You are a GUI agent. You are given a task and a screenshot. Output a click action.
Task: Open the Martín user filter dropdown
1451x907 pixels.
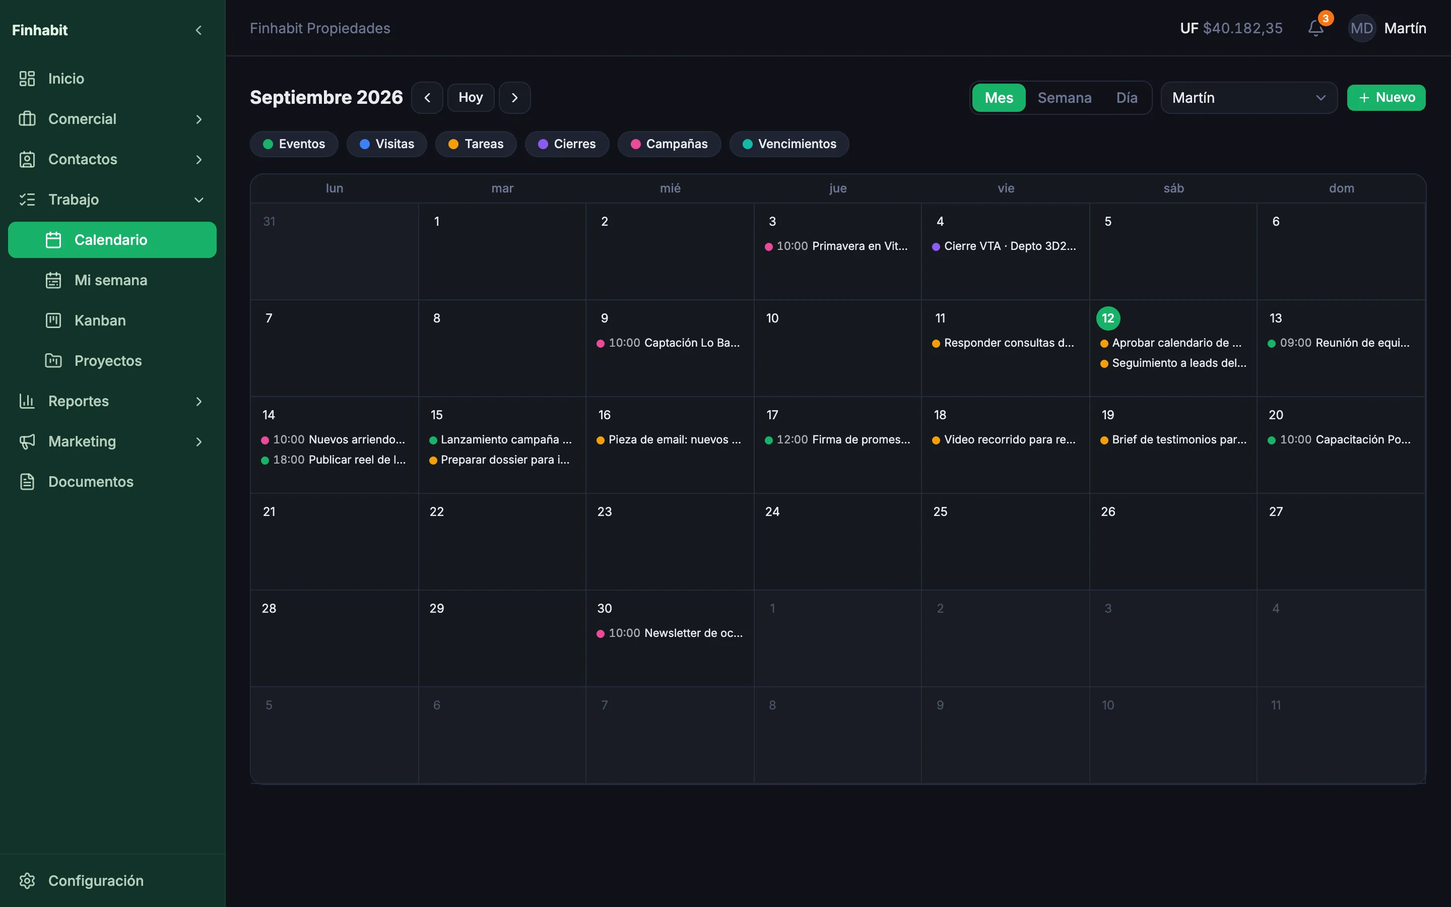1249,98
